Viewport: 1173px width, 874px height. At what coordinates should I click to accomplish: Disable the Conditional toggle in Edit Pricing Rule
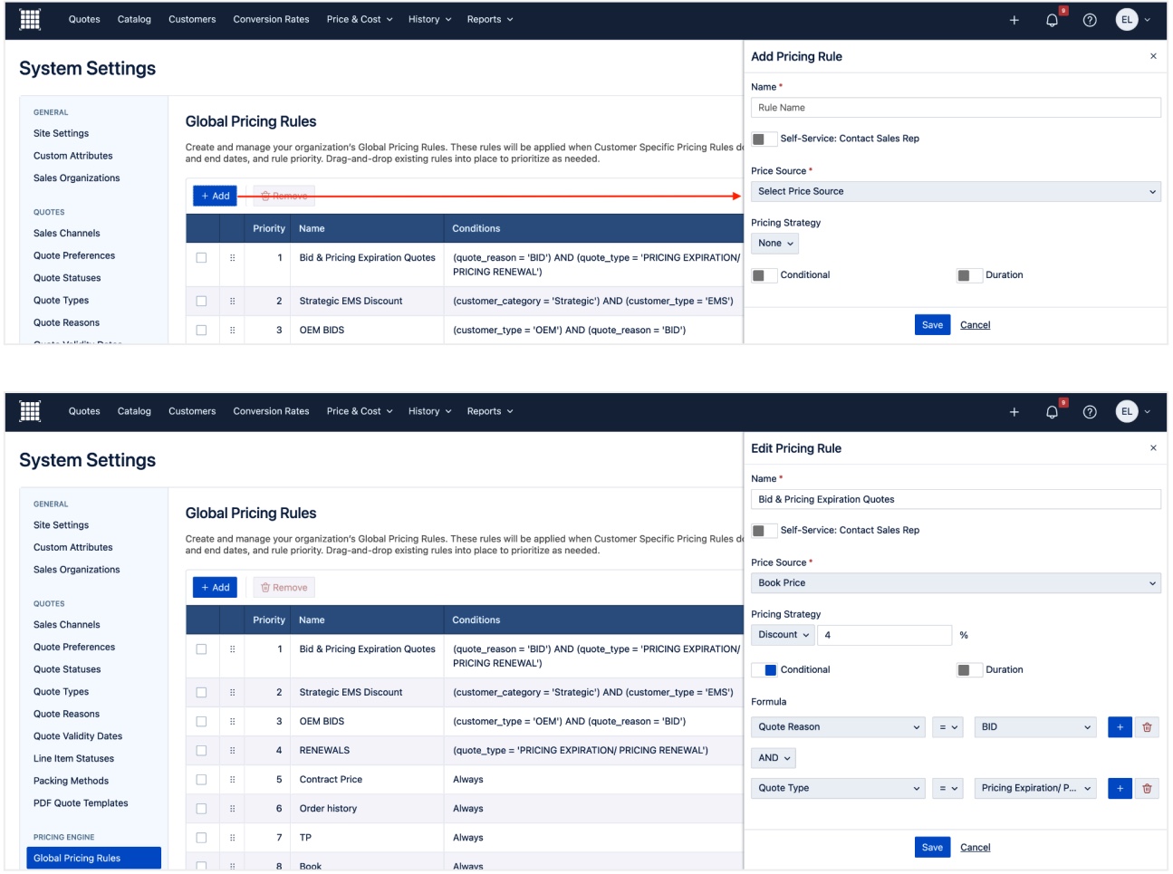(764, 670)
